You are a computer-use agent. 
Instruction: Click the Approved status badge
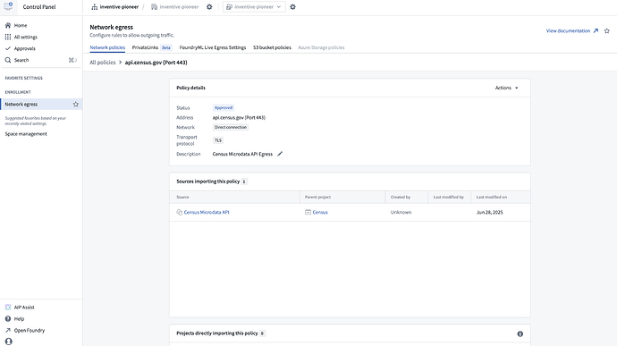click(x=224, y=107)
